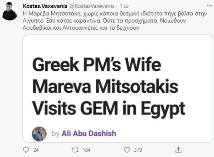Open the share icon for the tweet

click(179, 150)
